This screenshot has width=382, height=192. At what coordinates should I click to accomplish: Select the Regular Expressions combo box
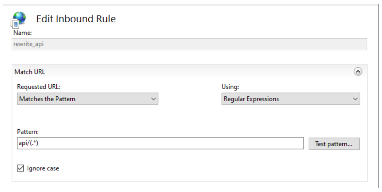(286, 99)
